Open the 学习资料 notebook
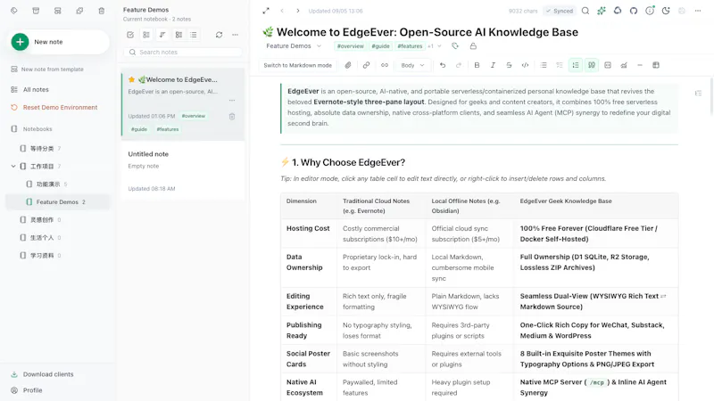 click(42, 255)
